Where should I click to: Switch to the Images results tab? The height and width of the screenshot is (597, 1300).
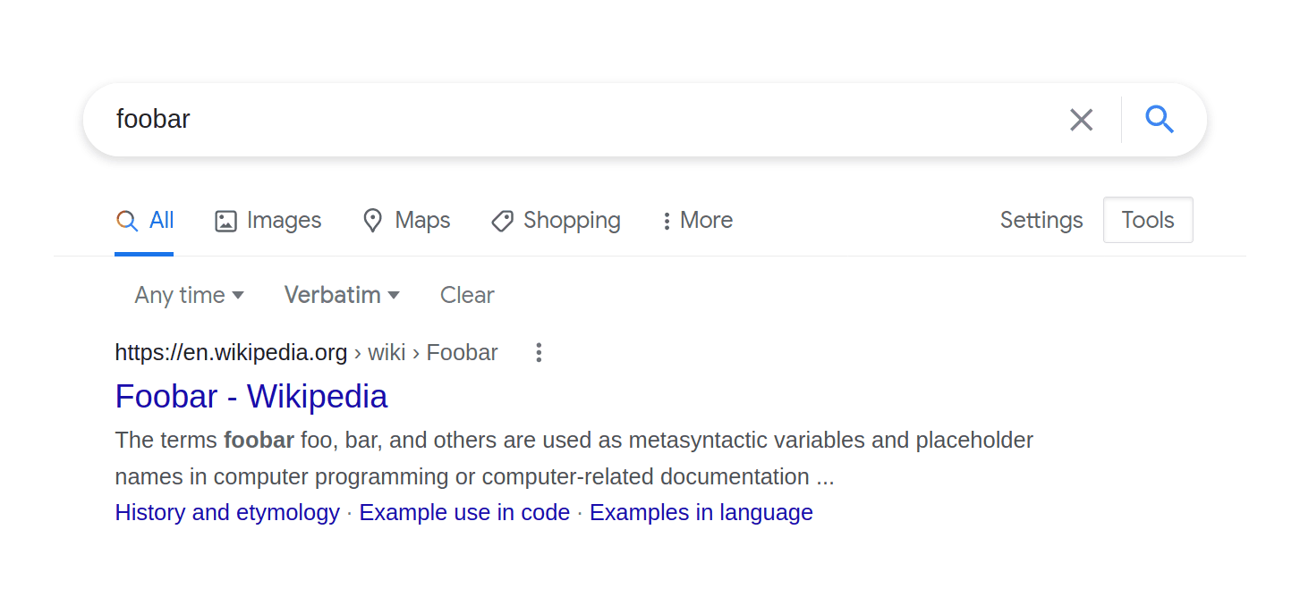click(x=268, y=220)
